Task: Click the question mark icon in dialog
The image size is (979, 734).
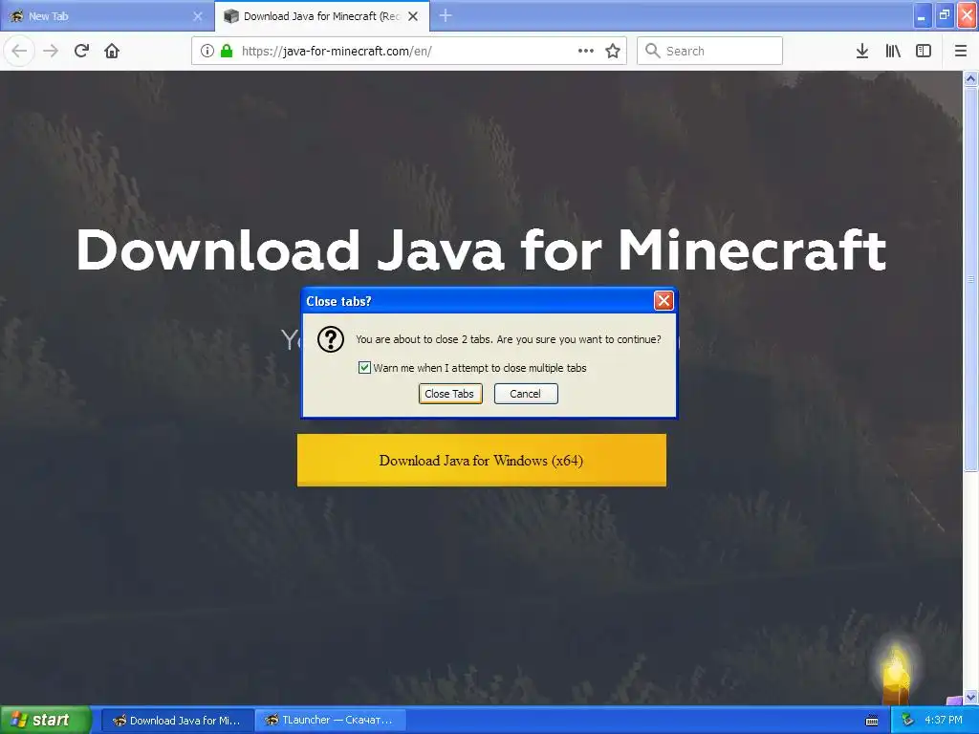Action: (x=330, y=339)
